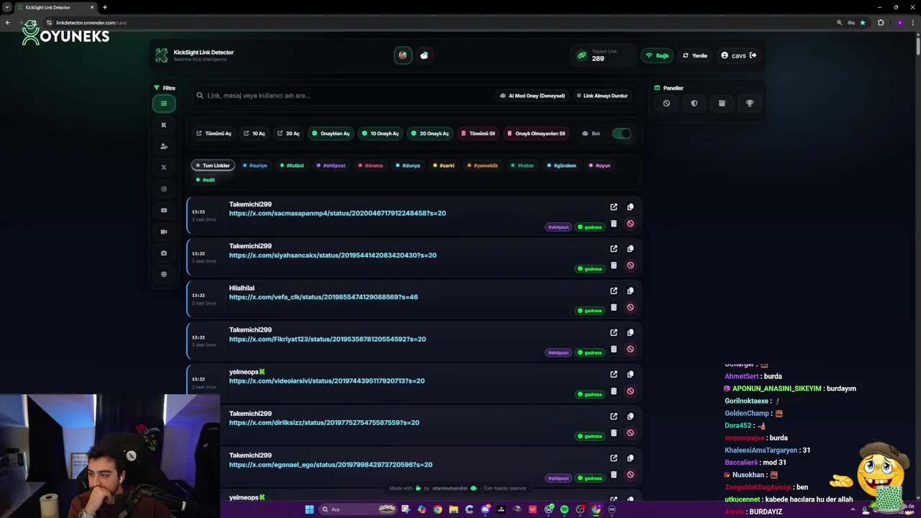Open Windows Start menu on taskbar

click(x=309, y=509)
